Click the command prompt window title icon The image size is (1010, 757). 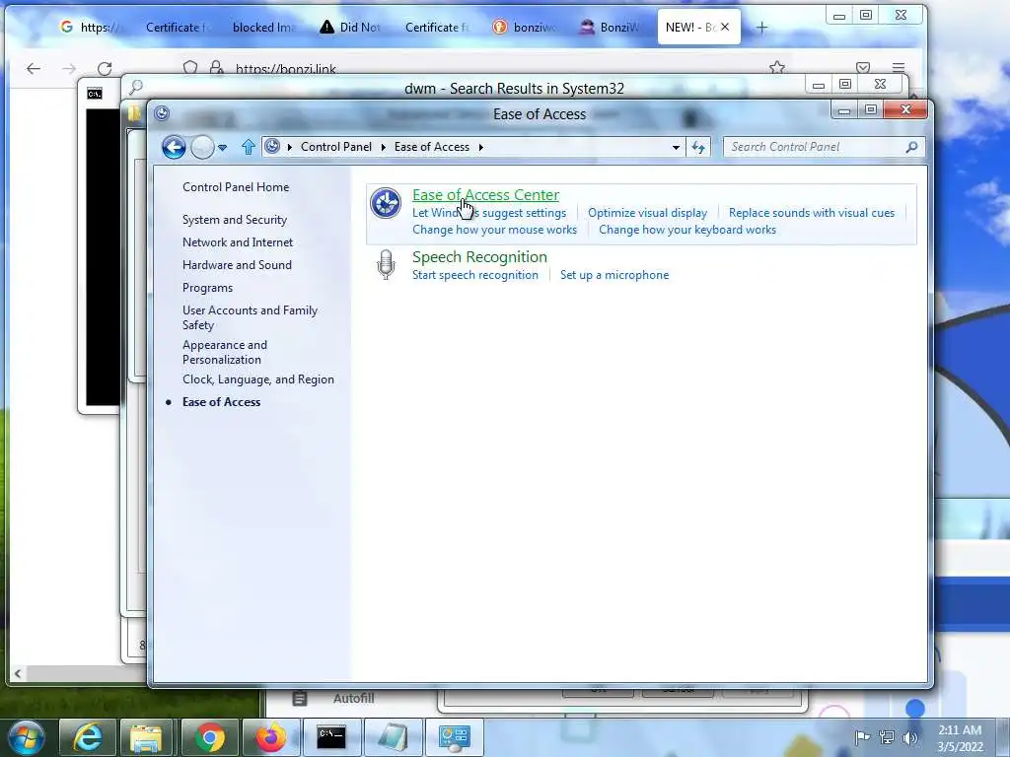click(x=95, y=94)
